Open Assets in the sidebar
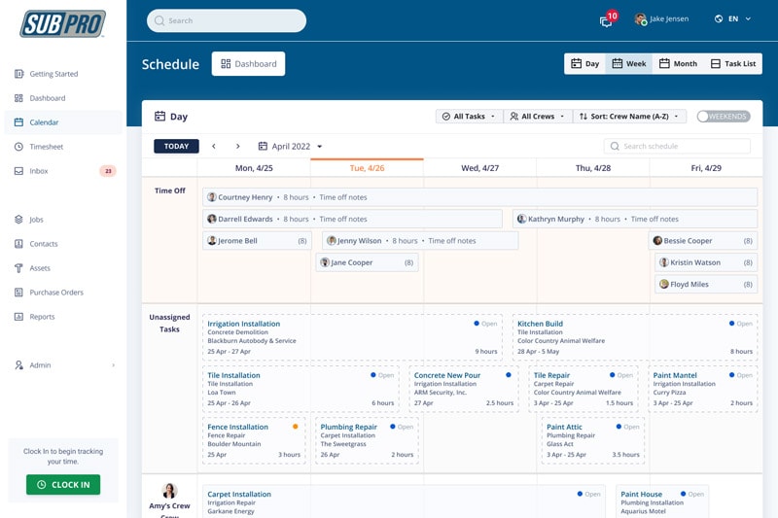Viewport: 778px width, 518px height. pyautogui.click(x=39, y=268)
